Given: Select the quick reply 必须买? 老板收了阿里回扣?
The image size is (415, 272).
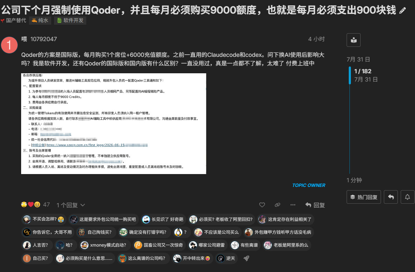Looking at the screenshot, I should pos(221,219).
